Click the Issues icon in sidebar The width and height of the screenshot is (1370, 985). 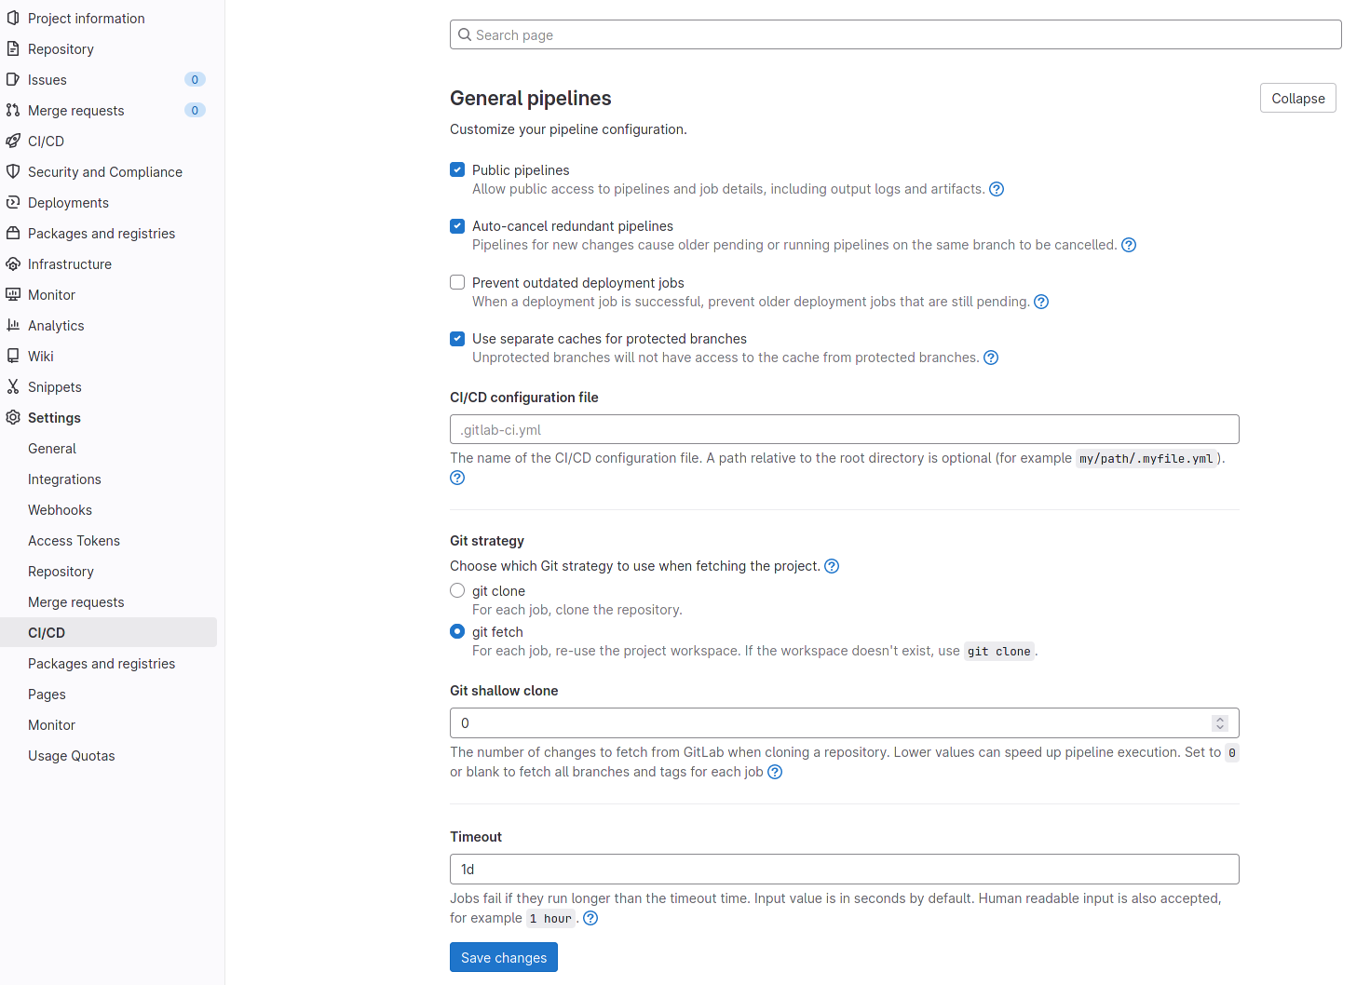pyautogui.click(x=13, y=79)
